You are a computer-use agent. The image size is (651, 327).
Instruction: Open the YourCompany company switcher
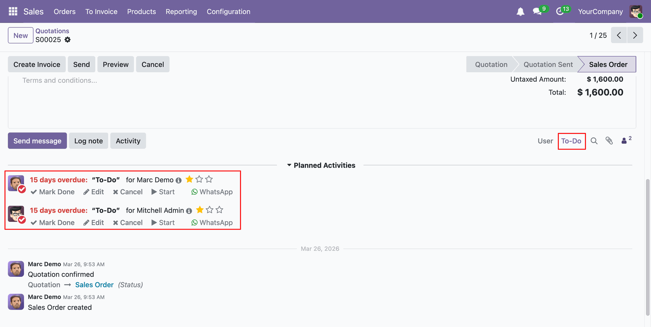(x=600, y=12)
